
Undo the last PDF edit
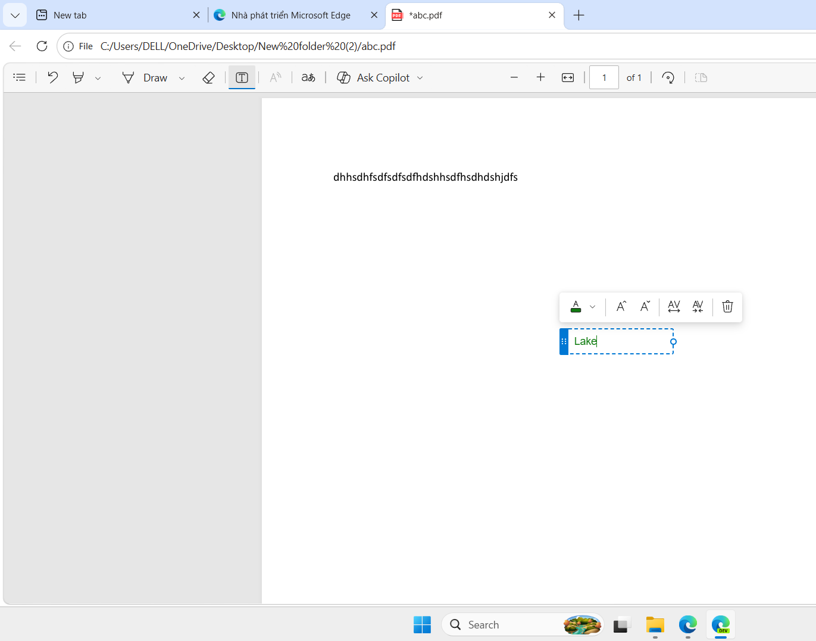(x=53, y=77)
